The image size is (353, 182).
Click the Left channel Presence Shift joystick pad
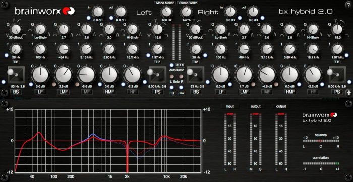pyautogui.click(x=157, y=75)
